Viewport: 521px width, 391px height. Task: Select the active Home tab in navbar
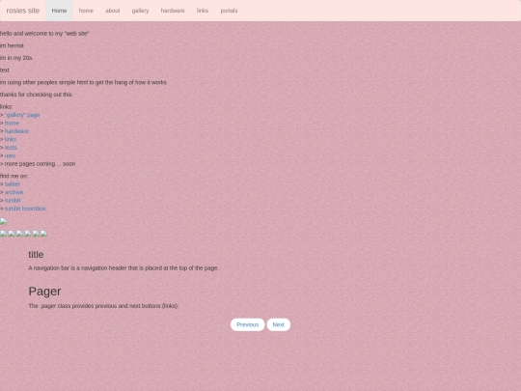(x=59, y=11)
